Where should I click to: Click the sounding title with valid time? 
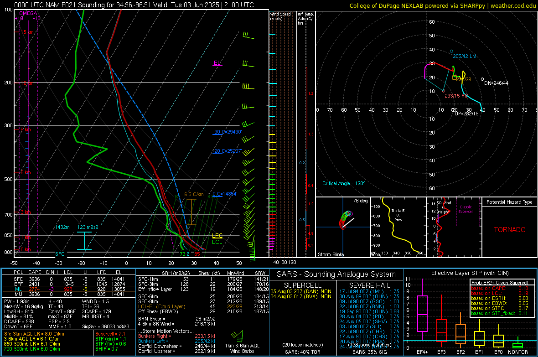(134, 5)
